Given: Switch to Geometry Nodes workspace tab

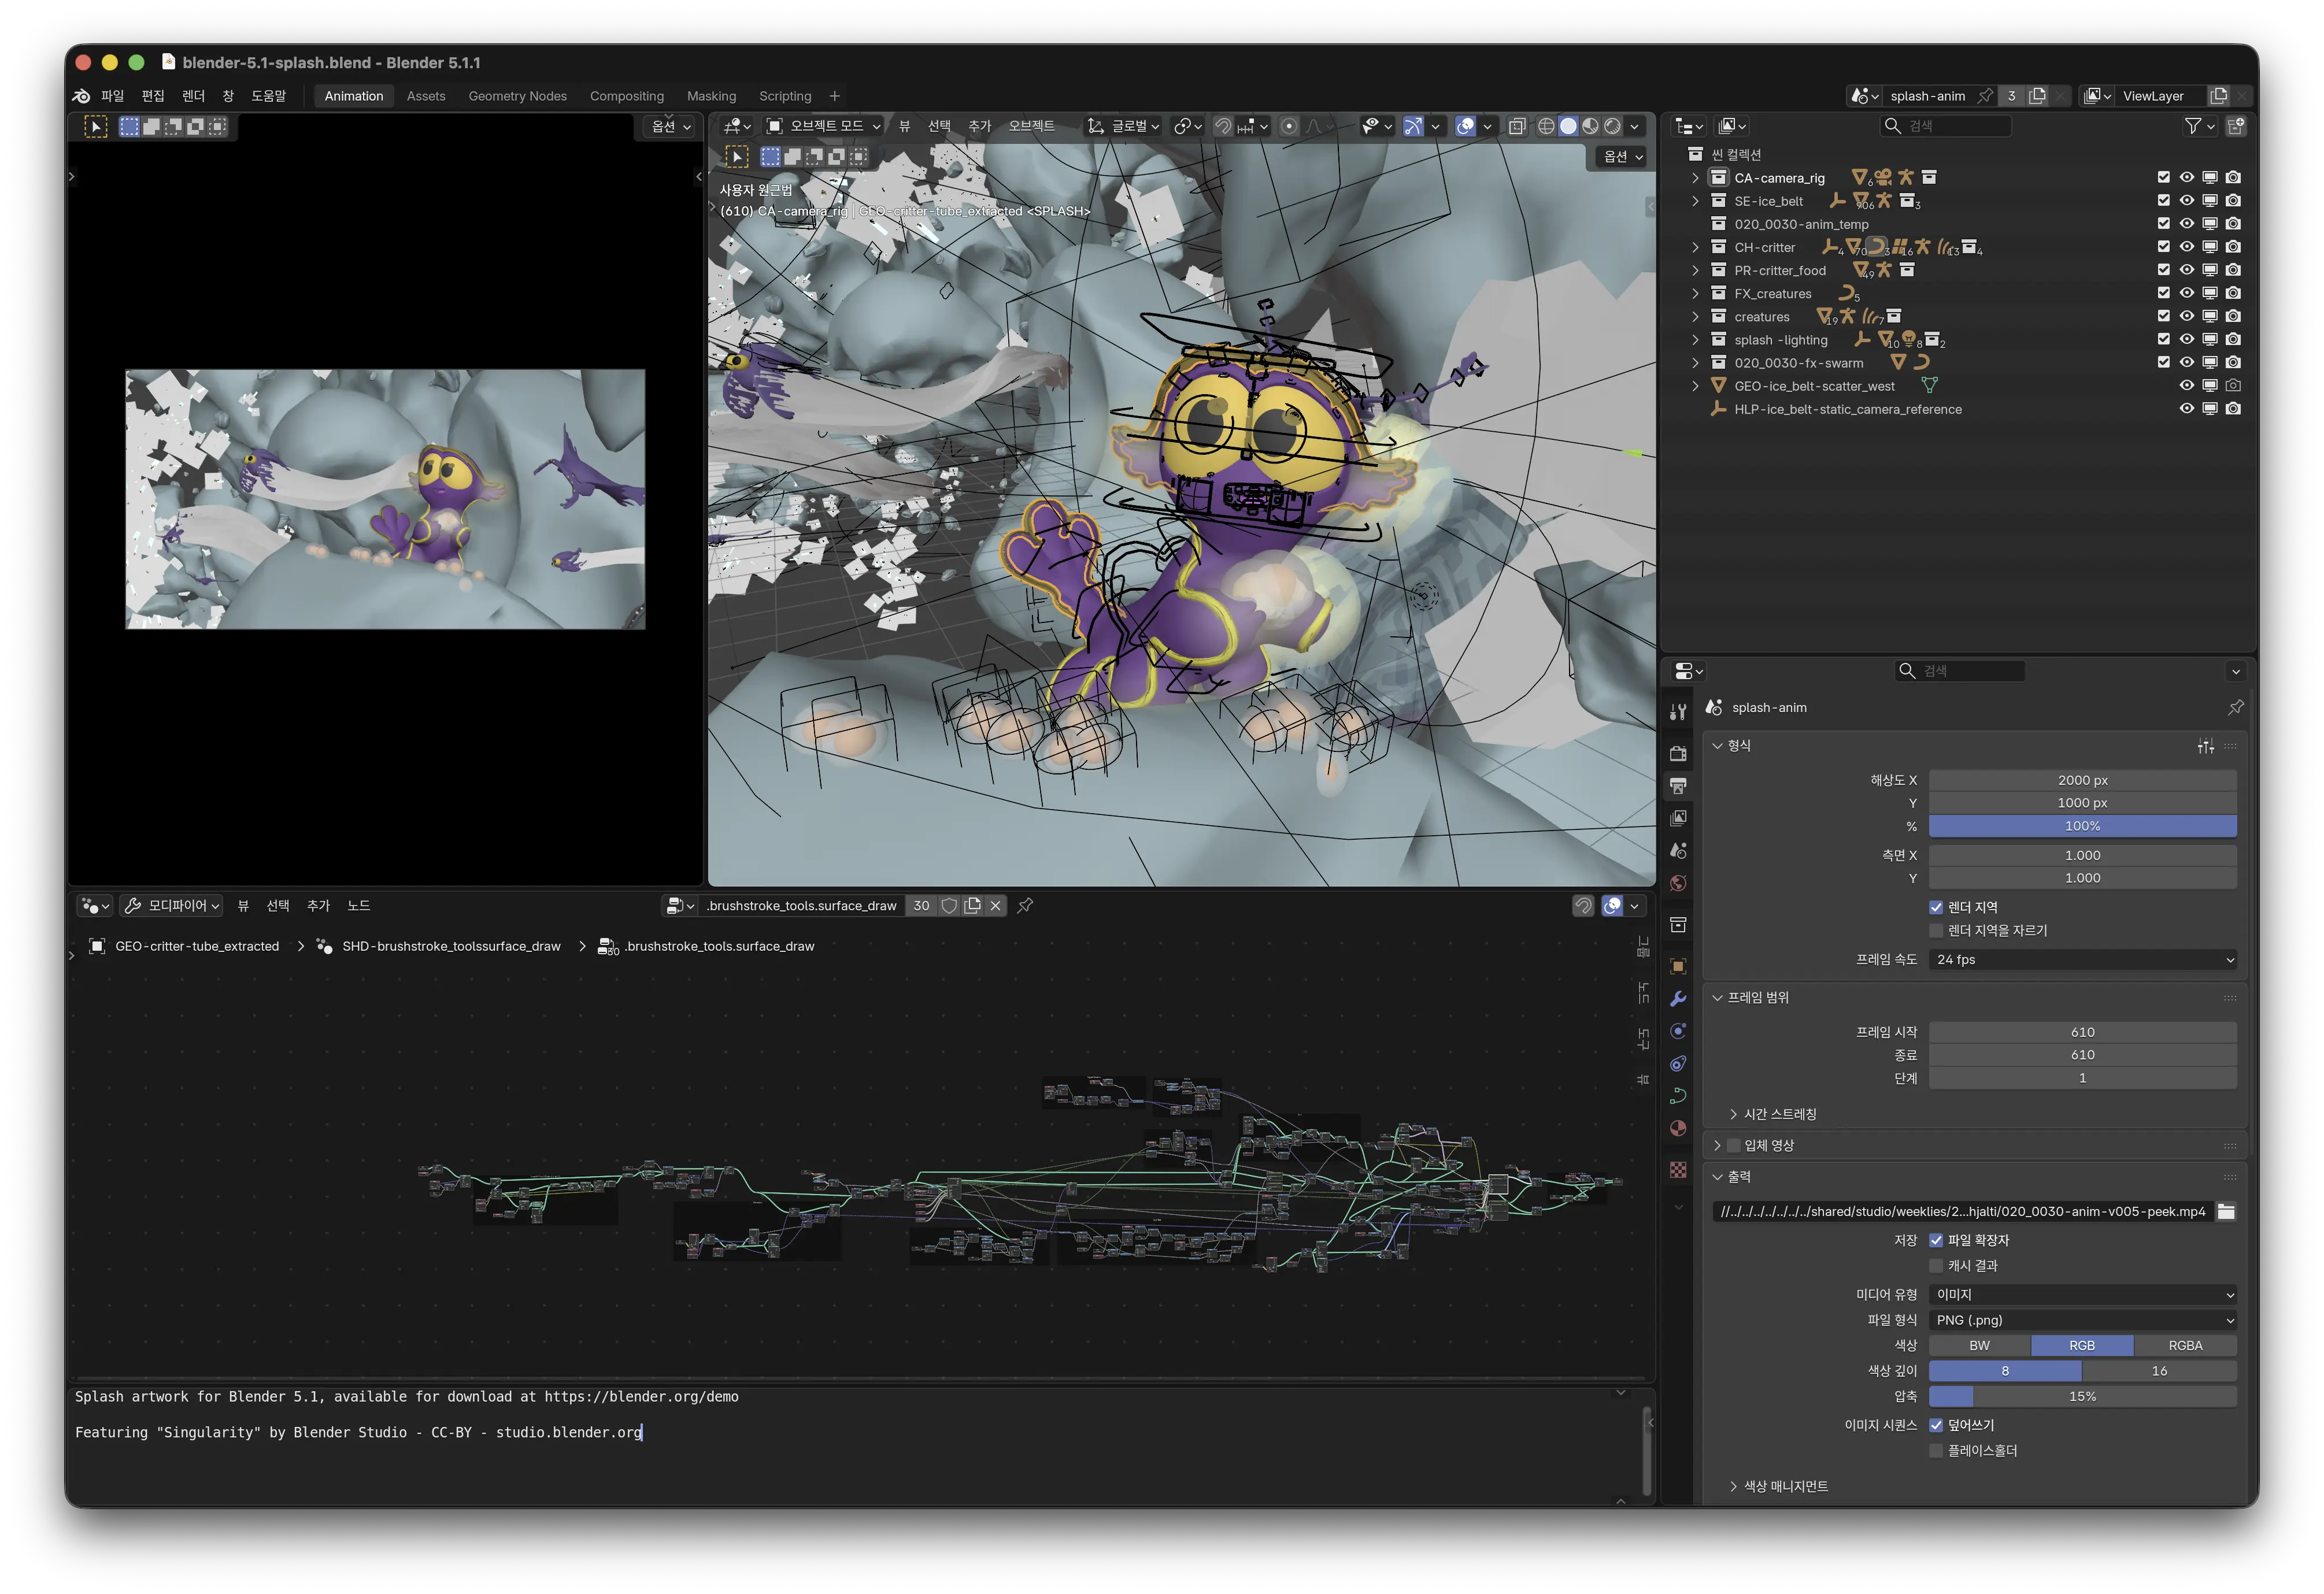Looking at the screenshot, I should 517,96.
